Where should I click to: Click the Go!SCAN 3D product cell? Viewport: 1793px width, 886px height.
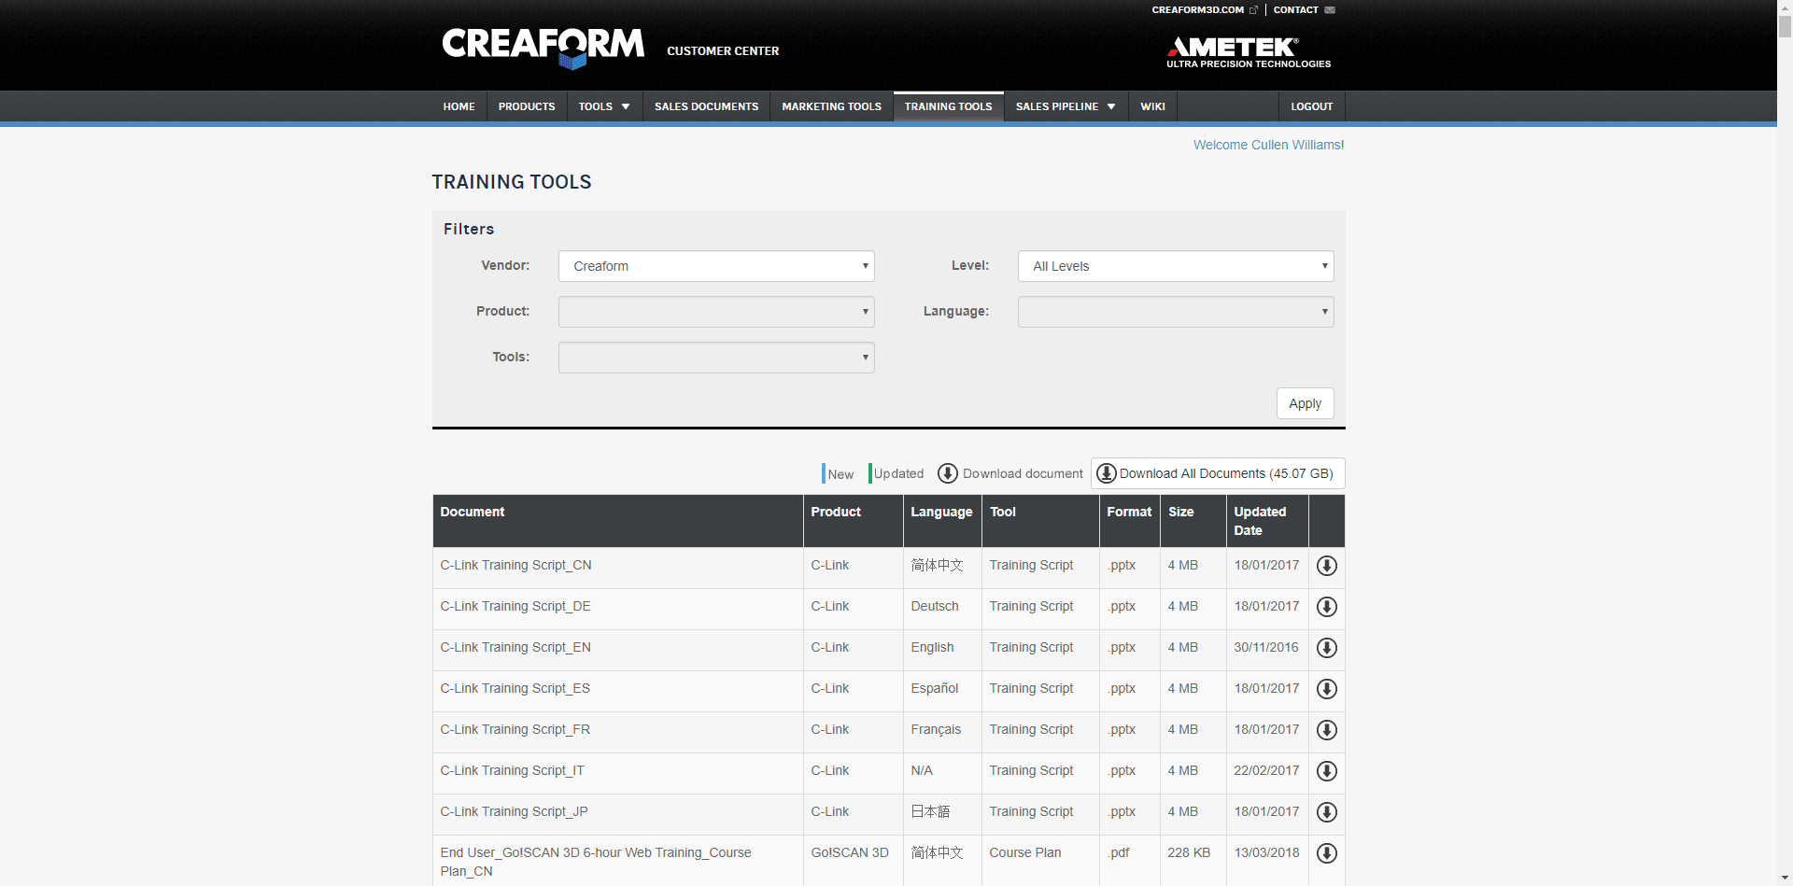coord(850,852)
